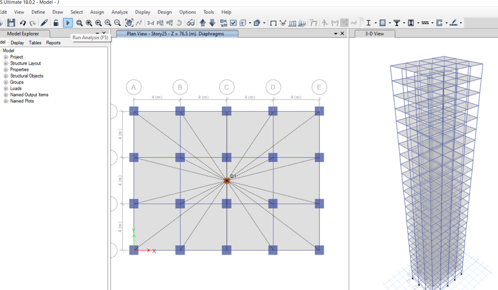Open the Assign menu

tap(97, 12)
